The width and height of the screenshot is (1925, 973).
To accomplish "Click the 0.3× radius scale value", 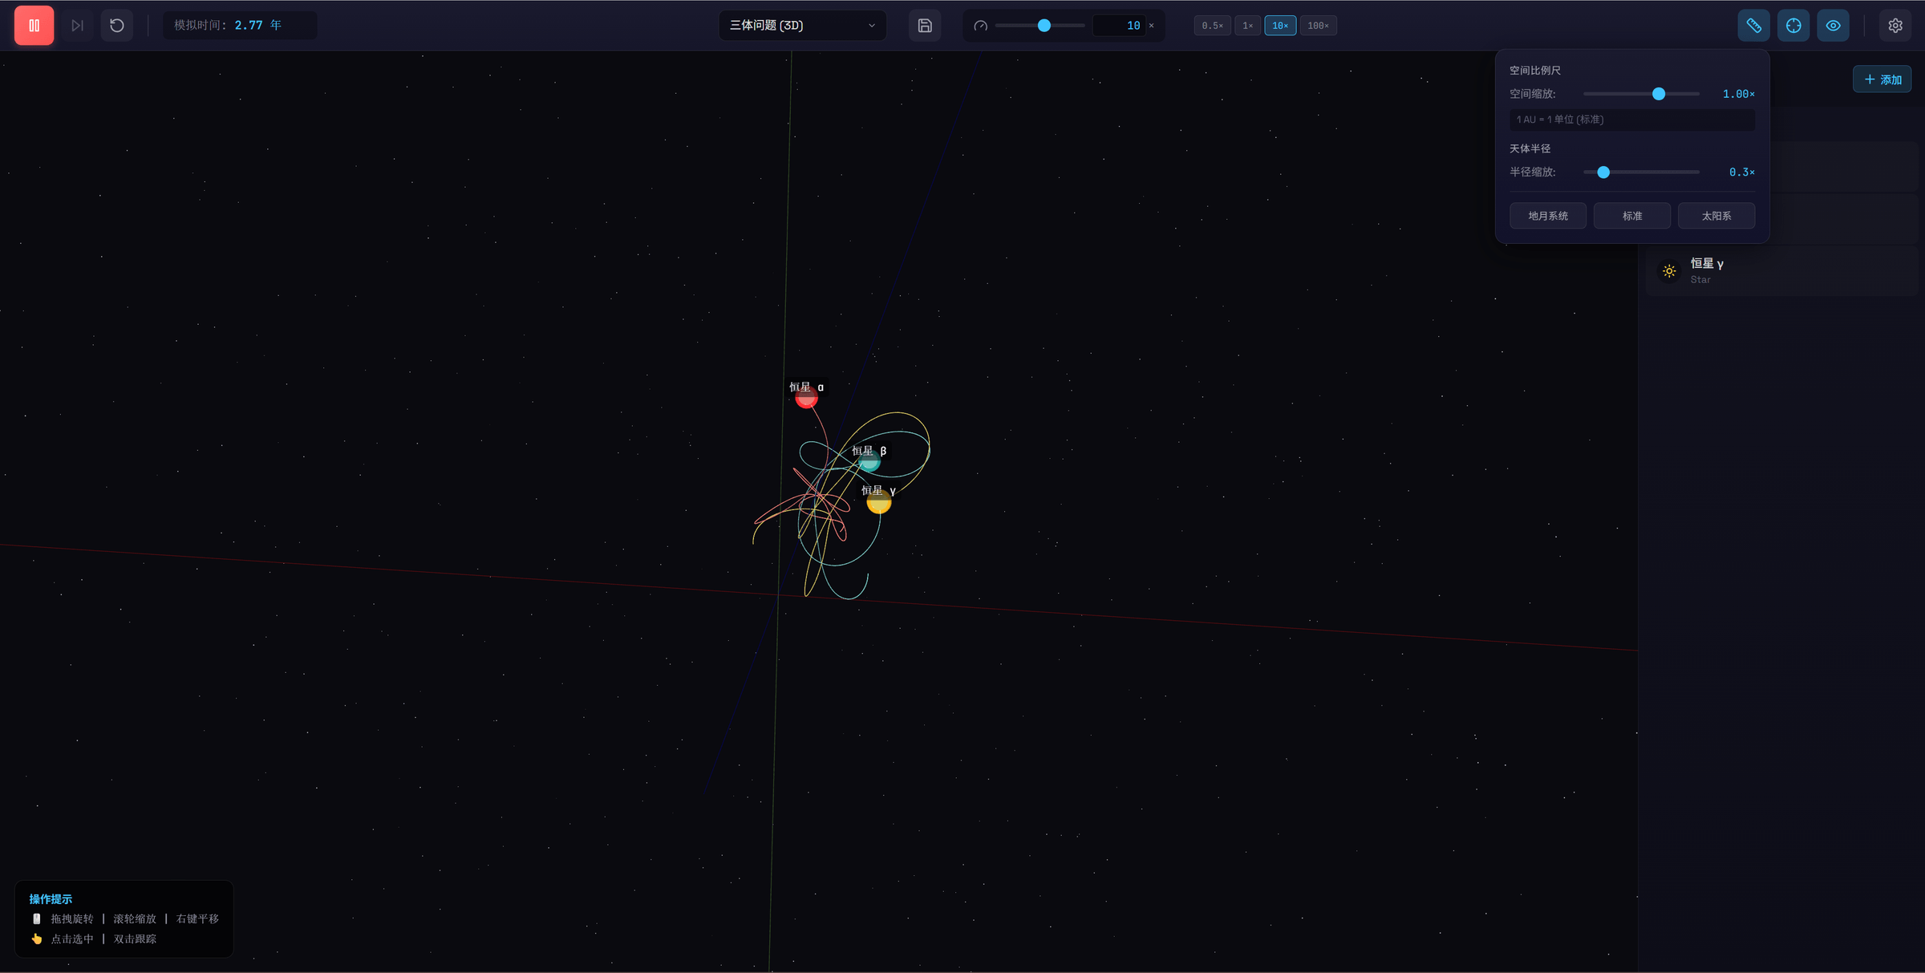I will point(1741,172).
